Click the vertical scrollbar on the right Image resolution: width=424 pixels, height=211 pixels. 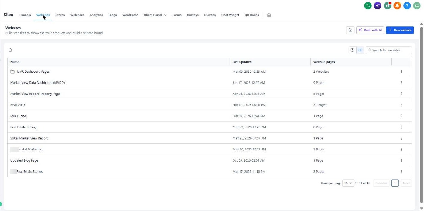[x=422, y=115]
